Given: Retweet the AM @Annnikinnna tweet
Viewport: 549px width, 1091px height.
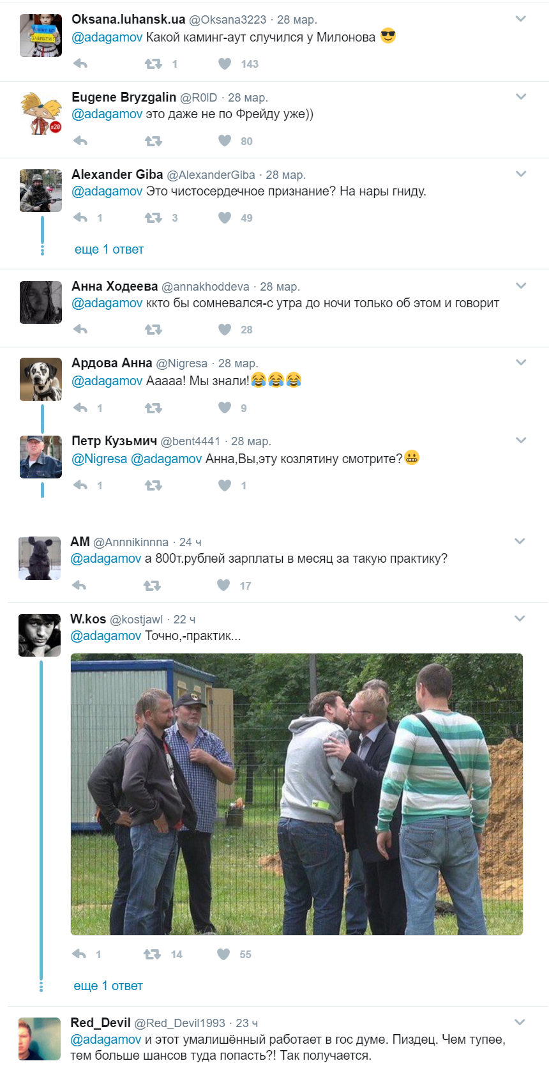Looking at the screenshot, I should pos(152,585).
